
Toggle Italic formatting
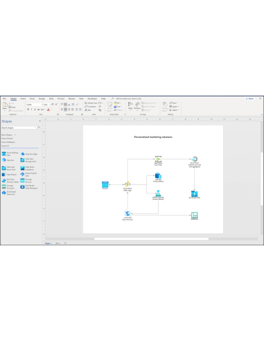(x=32, y=110)
